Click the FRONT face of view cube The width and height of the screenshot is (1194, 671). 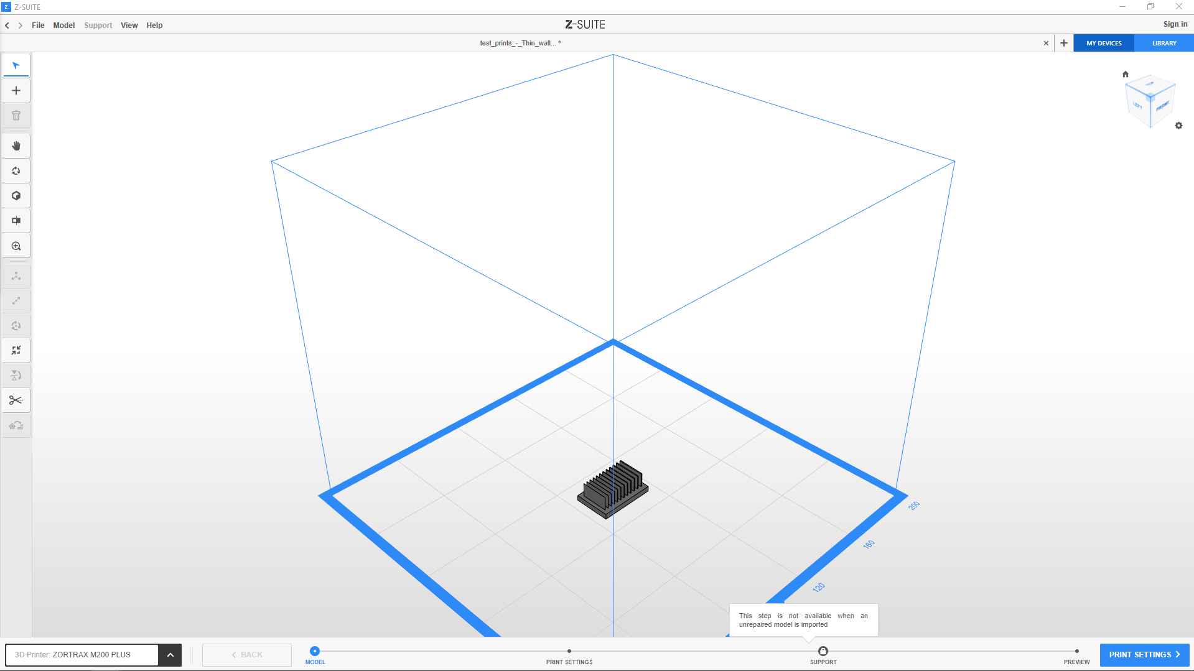1162,106
